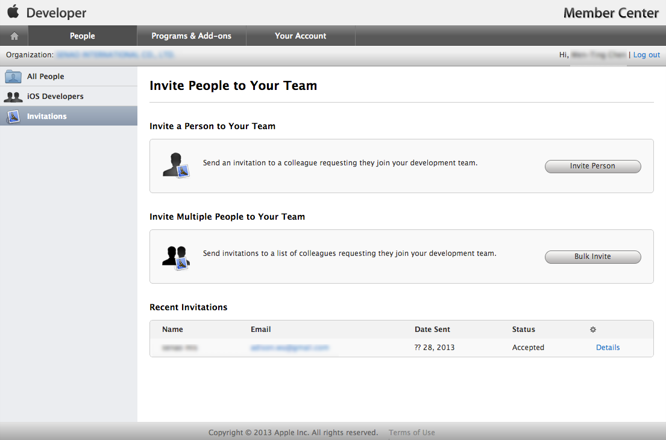Image resolution: width=666 pixels, height=440 pixels.
Task: Click the multiple people invite icon
Action: [176, 257]
